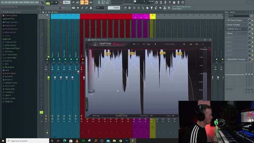
Task: Open the Drums pattern selector dropdown
Action: click(114, 8)
